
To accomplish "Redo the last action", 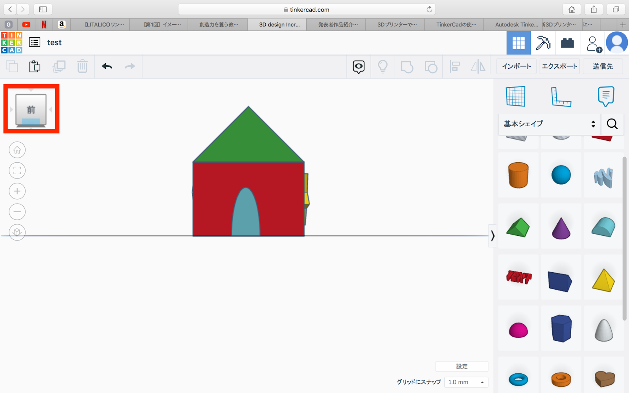I will pos(130,66).
